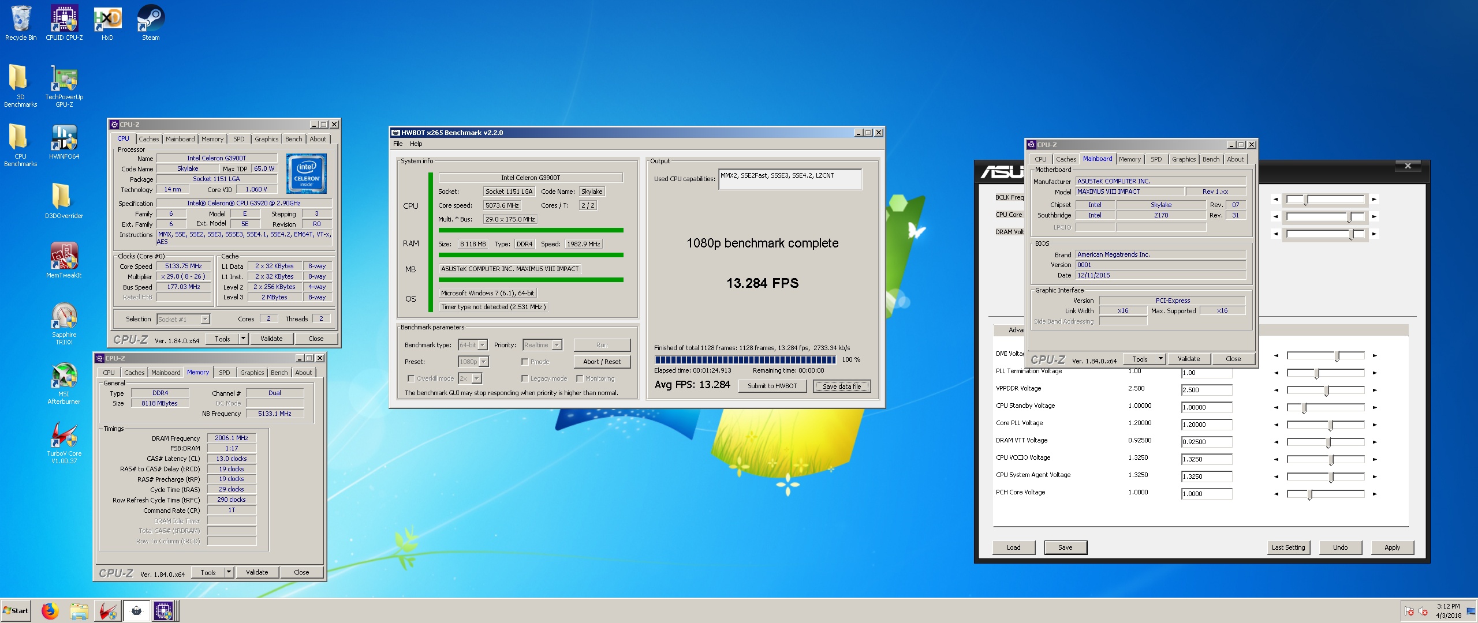Launch CPUID CPU-Z desktop shortcut
The width and height of the screenshot is (1478, 623).
pyautogui.click(x=64, y=23)
